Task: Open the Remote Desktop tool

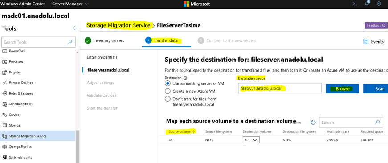Action: (x=17, y=83)
